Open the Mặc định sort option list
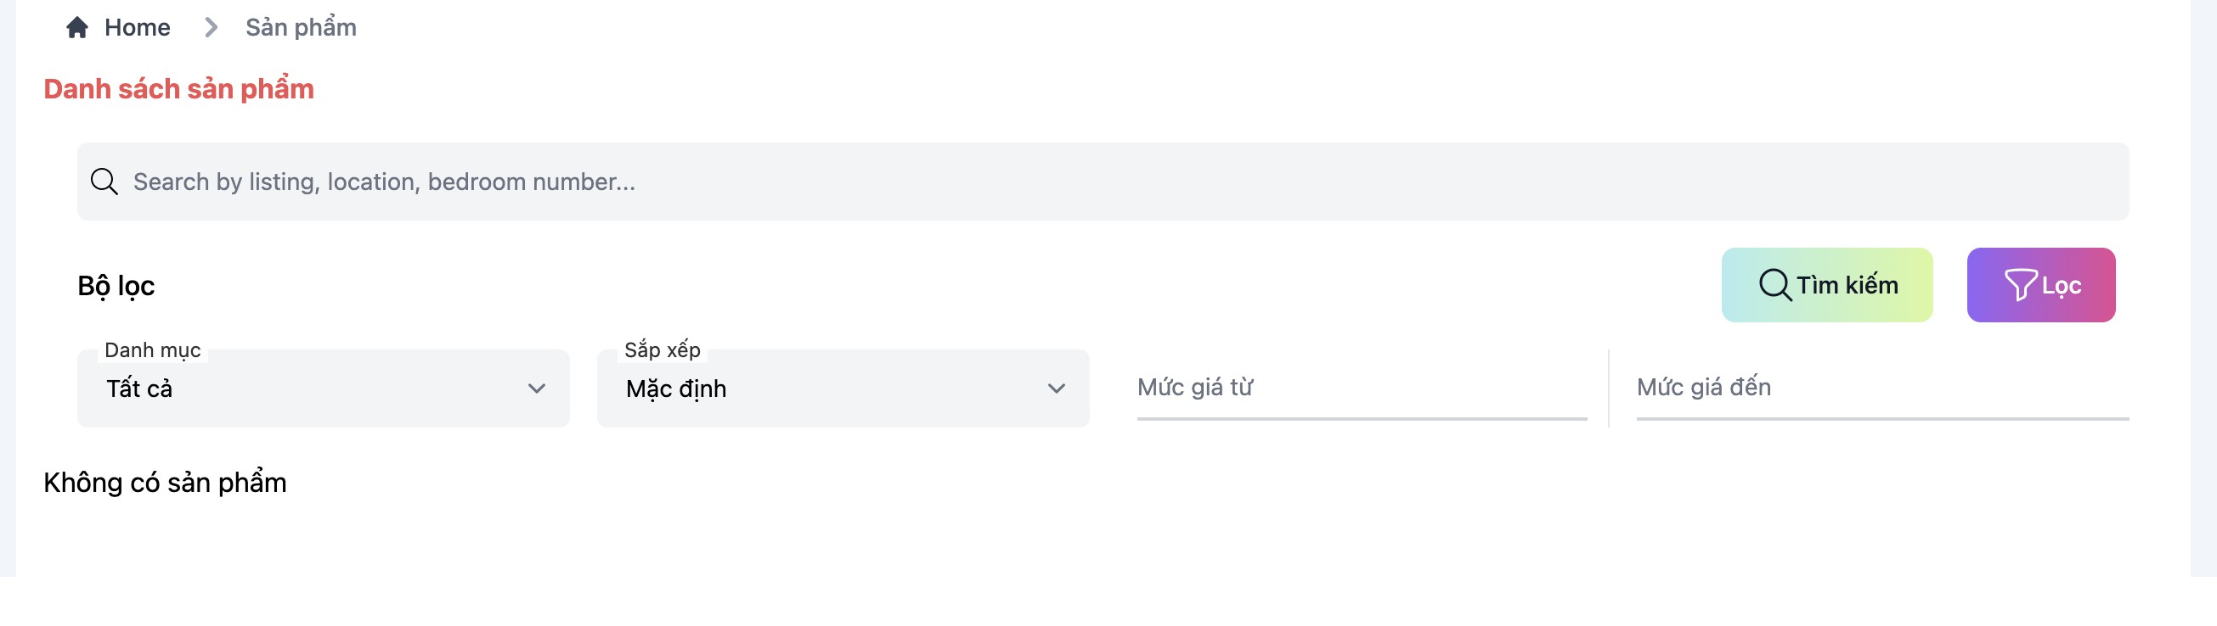This screenshot has width=2217, height=626. [843, 388]
